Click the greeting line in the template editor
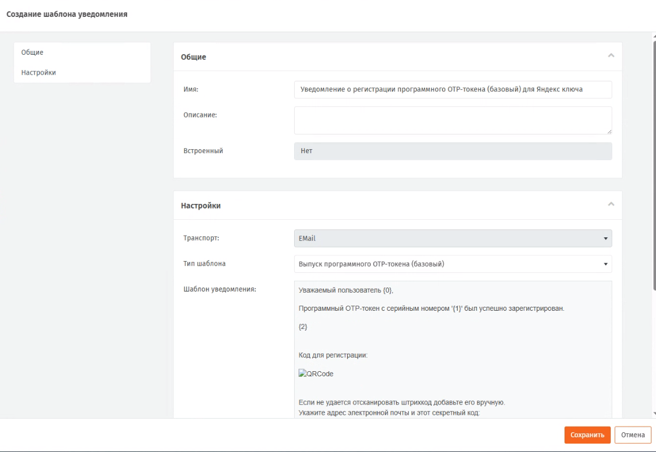Image resolution: width=656 pixels, height=452 pixels. click(348, 290)
